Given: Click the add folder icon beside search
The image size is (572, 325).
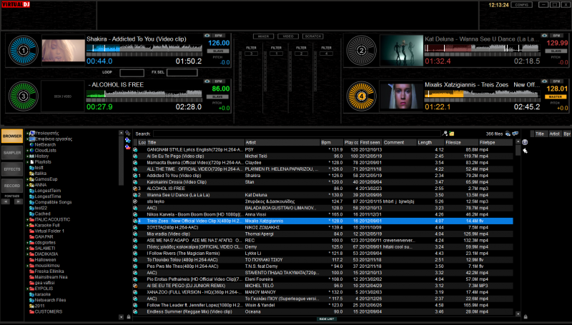Looking at the screenshot, I should pos(452,134).
